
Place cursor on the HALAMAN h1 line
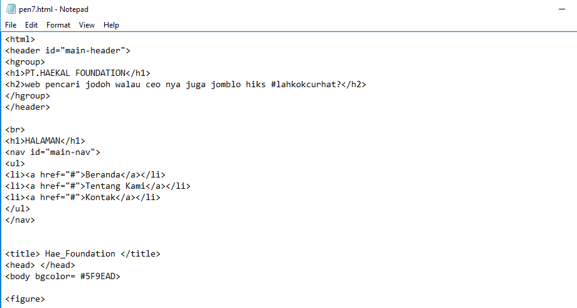pos(45,141)
